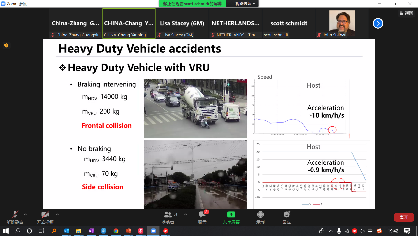Toggle system volume icon in tray
Image resolution: width=418 pixels, height=236 pixels.
tap(362, 231)
